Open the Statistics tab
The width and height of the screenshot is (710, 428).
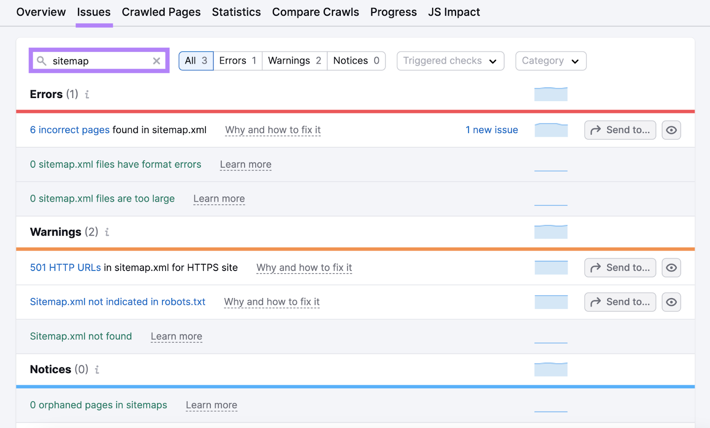pos(236,12)
